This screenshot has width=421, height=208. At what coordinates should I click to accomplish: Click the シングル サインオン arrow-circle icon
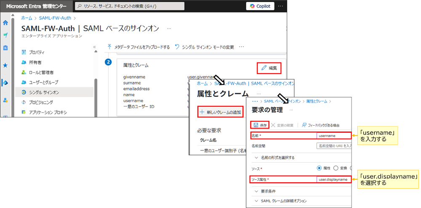coord(24,92)
